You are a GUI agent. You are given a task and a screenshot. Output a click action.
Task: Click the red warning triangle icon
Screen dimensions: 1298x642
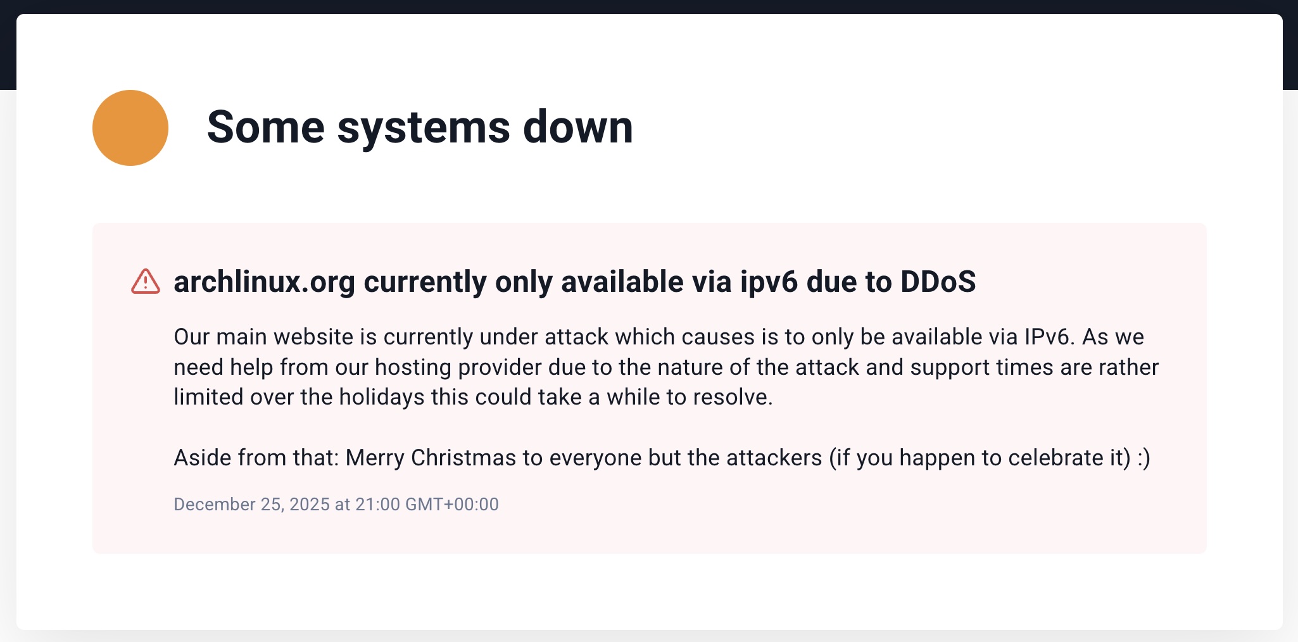pyautogui.click(x=146, y=282)
